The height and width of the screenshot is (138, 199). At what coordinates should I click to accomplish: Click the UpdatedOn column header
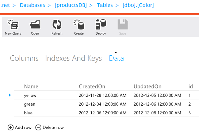pos(148,86)
